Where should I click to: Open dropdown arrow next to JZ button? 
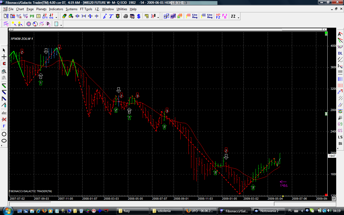click(238, 17)
